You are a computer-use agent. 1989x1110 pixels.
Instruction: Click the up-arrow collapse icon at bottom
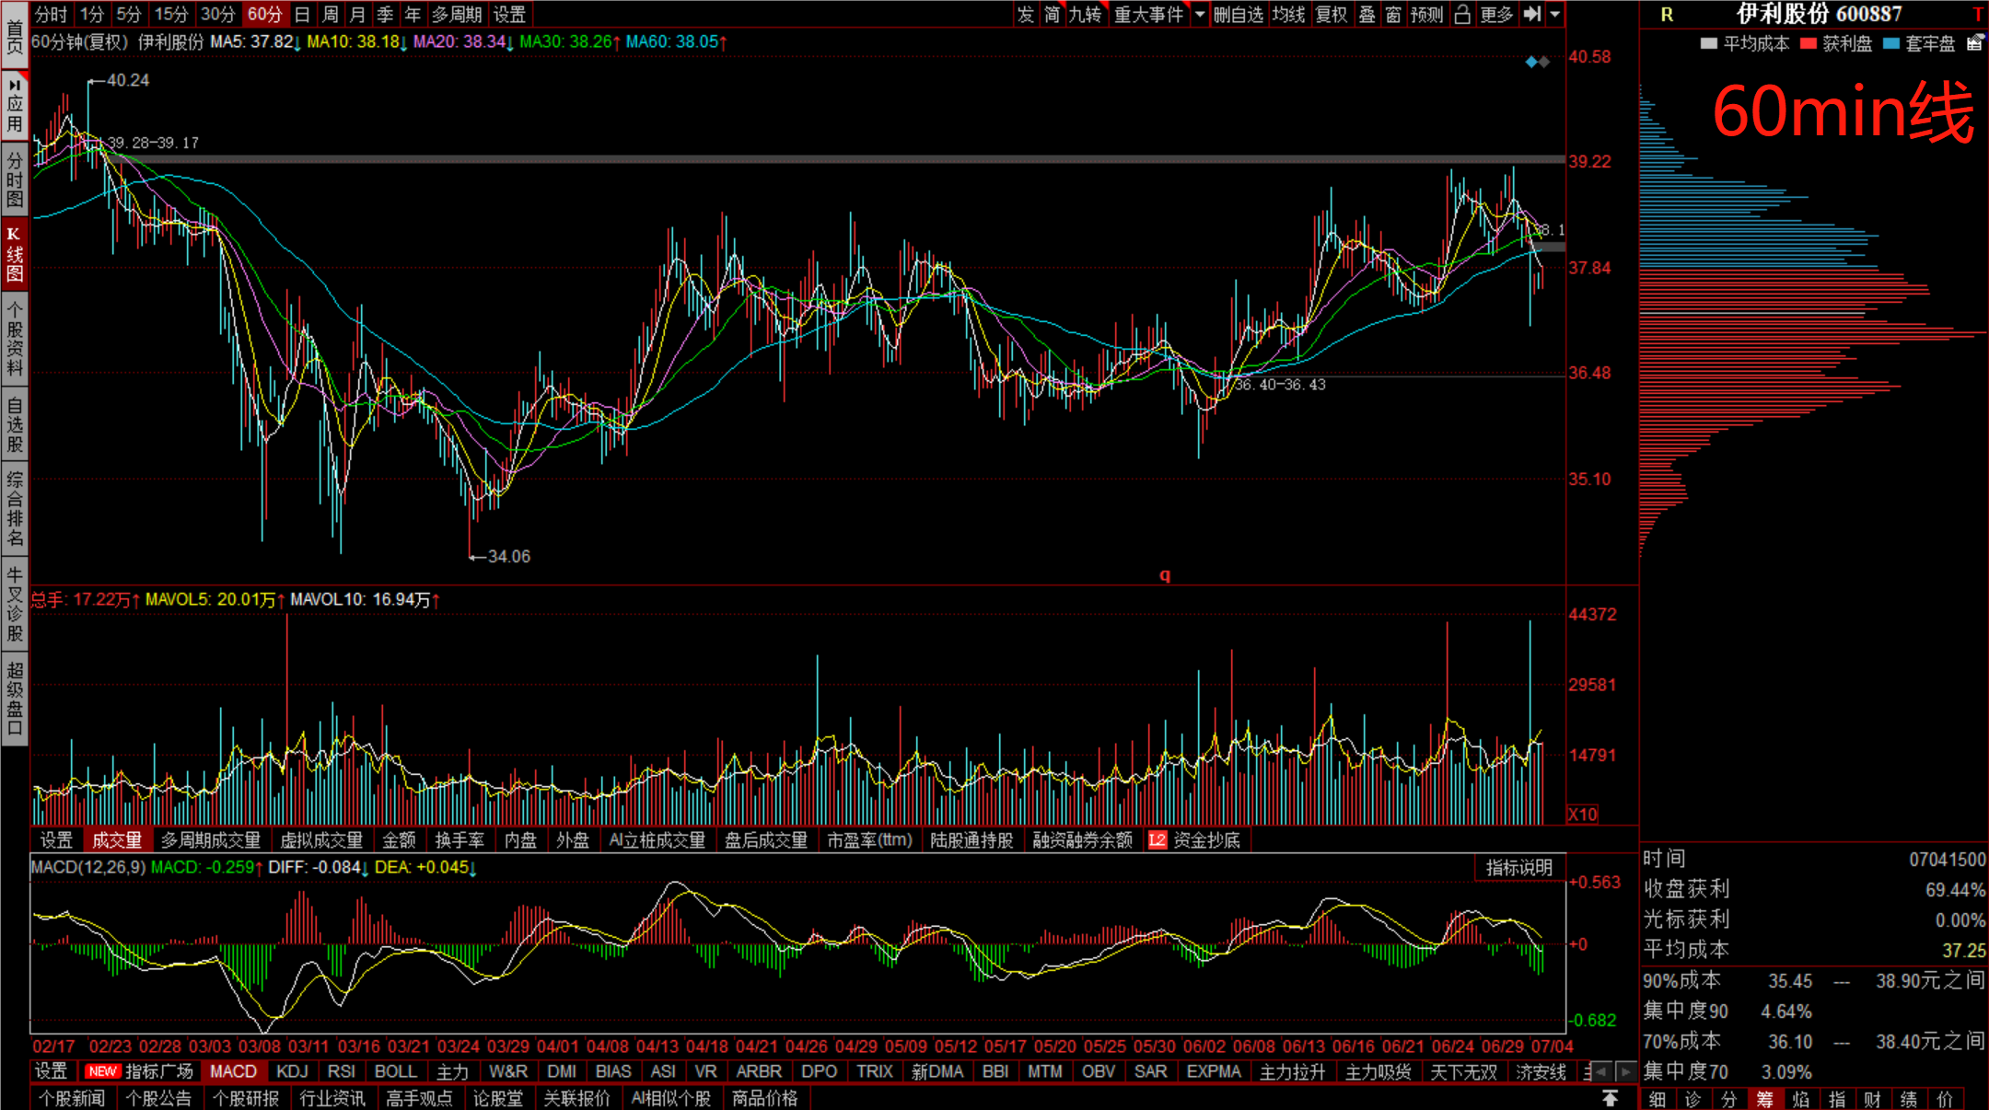coord(1610,1098)
